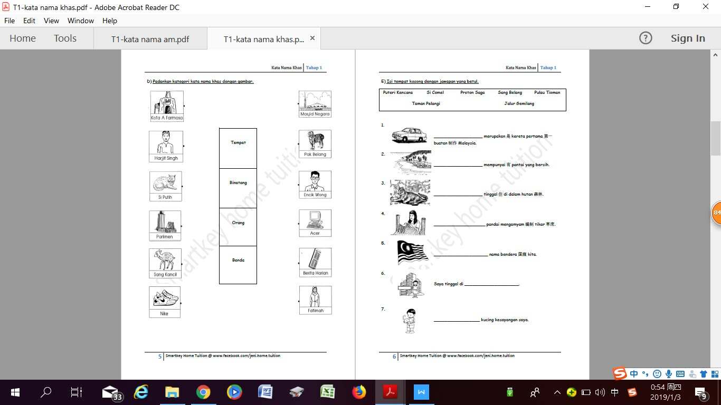The height and width of the screenshot is (405, 721).
Task: Open Excel from the taskbar
Action: click(x=328, y=392)
